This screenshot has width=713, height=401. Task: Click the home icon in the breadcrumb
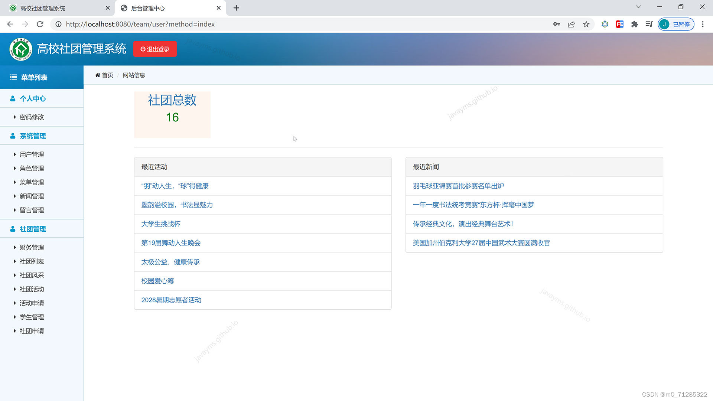(98, 75)
